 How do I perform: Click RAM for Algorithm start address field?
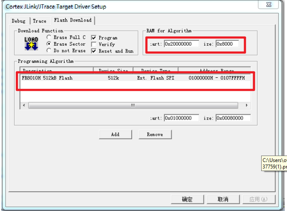point(181,44)
